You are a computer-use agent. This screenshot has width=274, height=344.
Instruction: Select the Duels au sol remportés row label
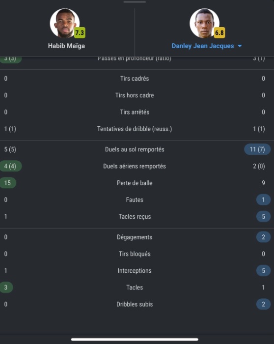click(135, 149)
